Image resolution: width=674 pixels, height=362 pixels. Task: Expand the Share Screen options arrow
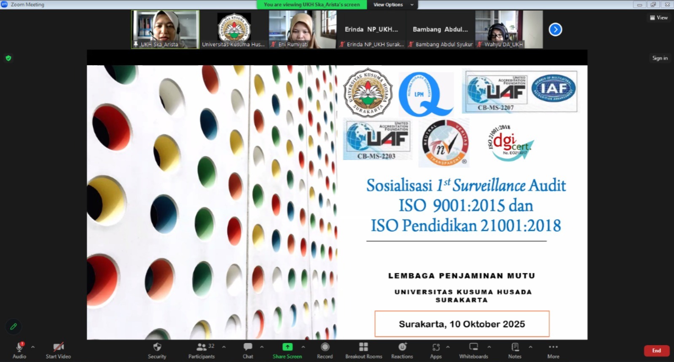[x=303, y=347]
